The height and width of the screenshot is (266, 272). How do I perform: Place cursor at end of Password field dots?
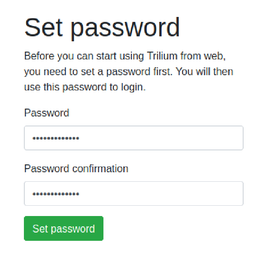coord(80,138)
